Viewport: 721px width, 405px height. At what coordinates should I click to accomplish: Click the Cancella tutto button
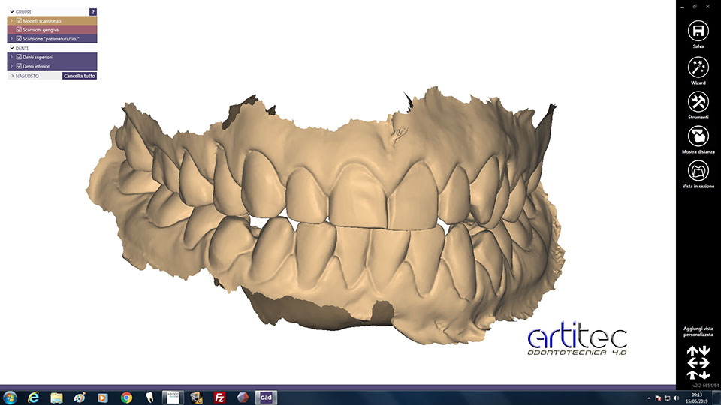[x=80, y=76]
